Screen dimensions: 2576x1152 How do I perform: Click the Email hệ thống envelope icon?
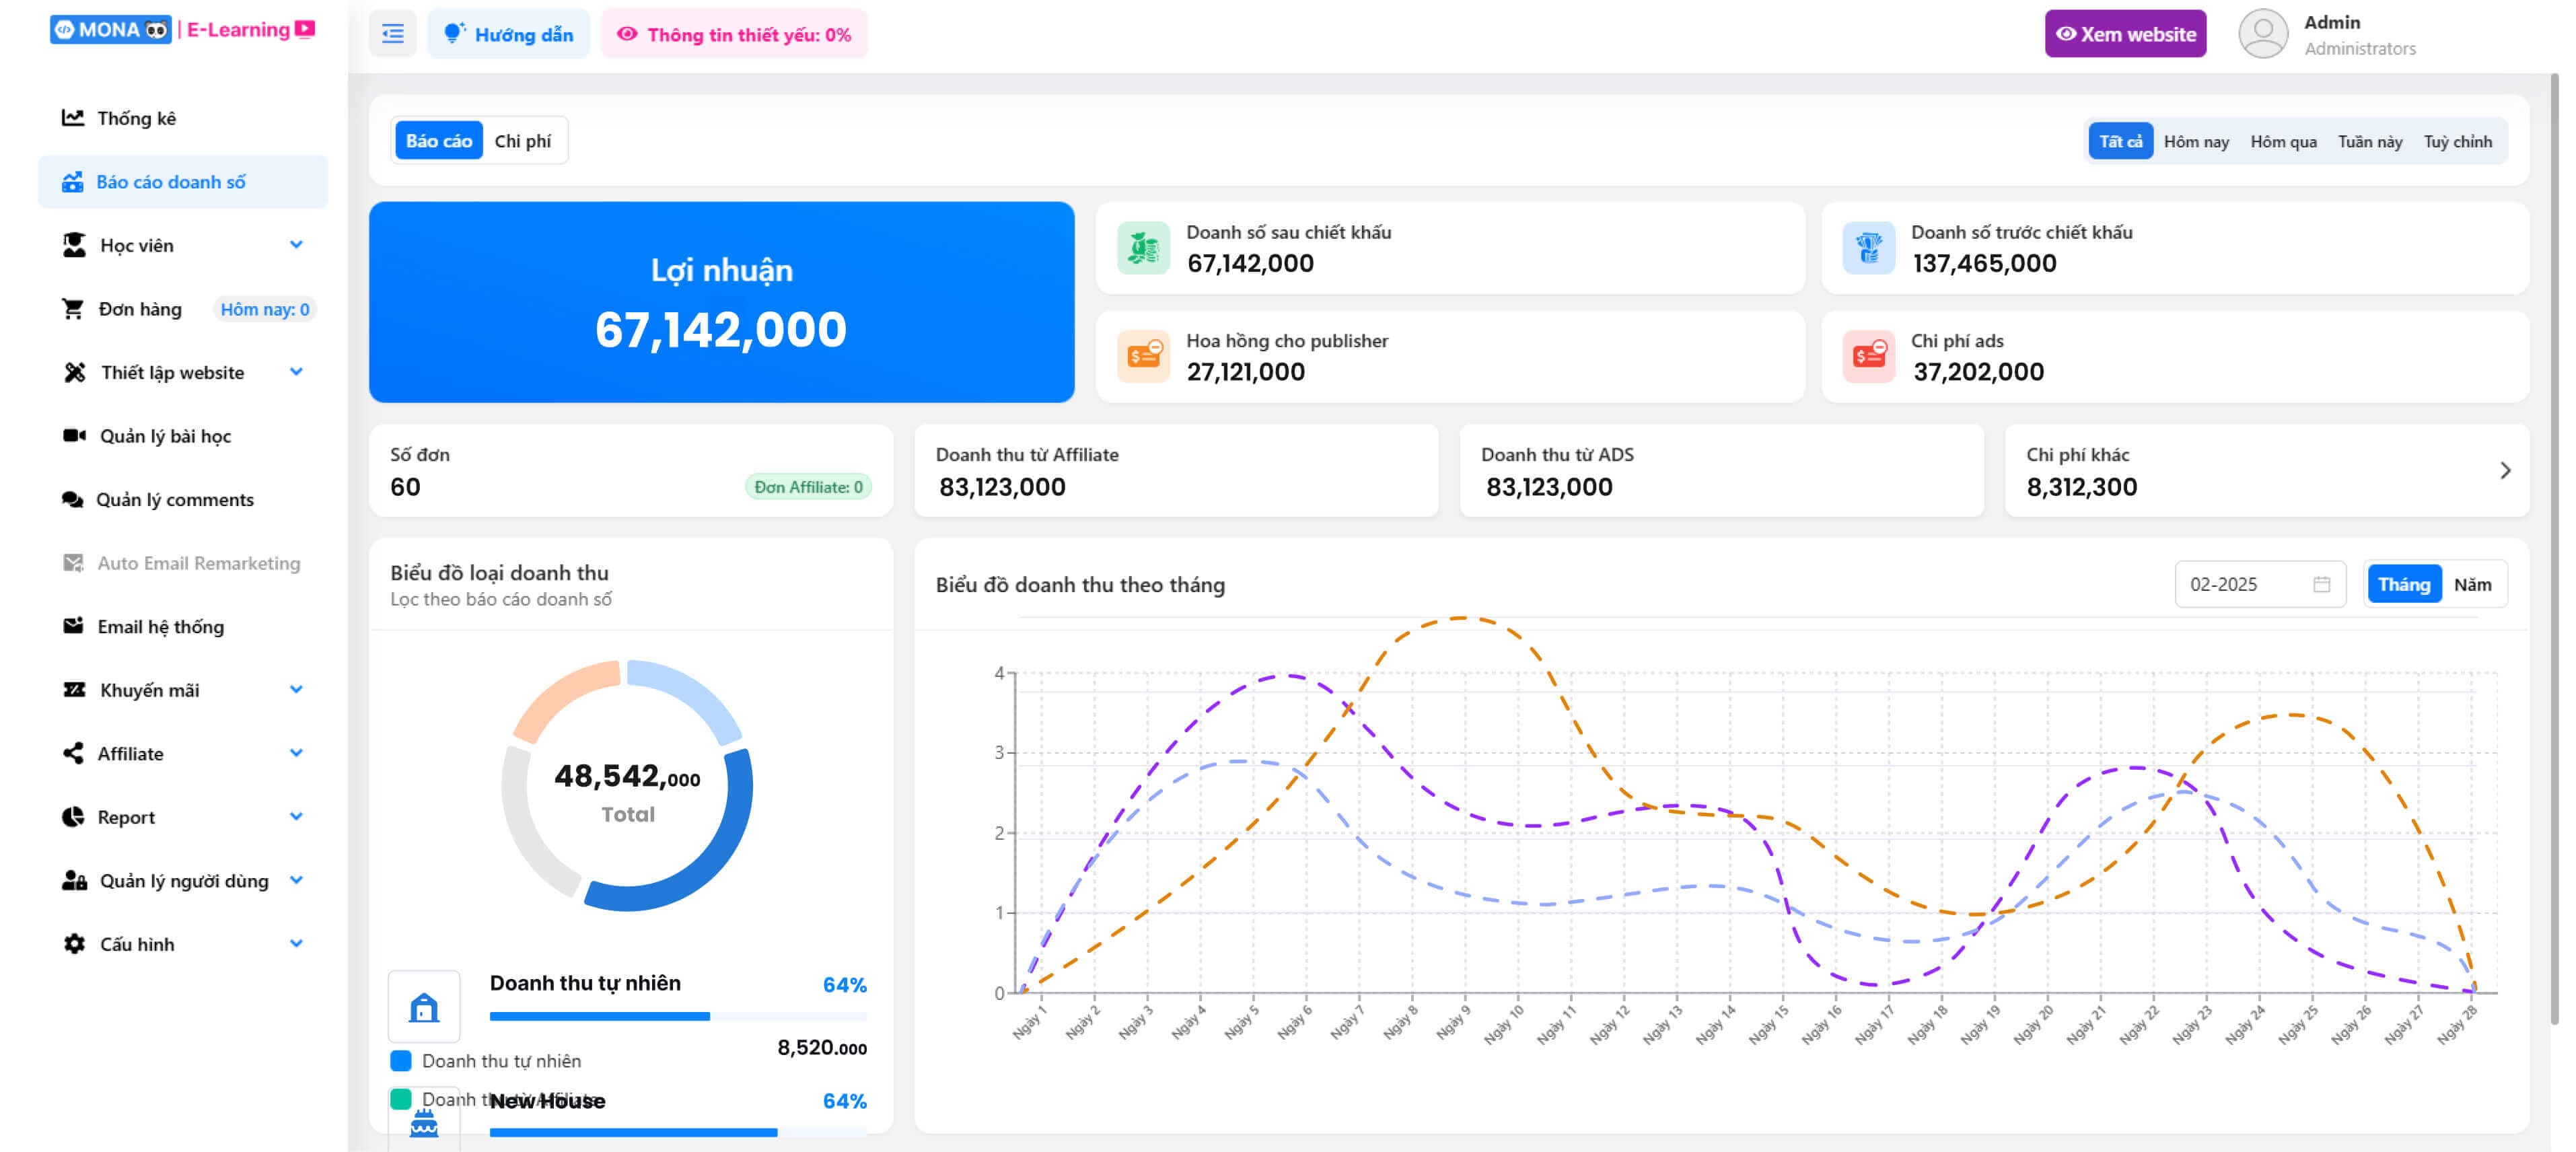click(x=73, y=626)
